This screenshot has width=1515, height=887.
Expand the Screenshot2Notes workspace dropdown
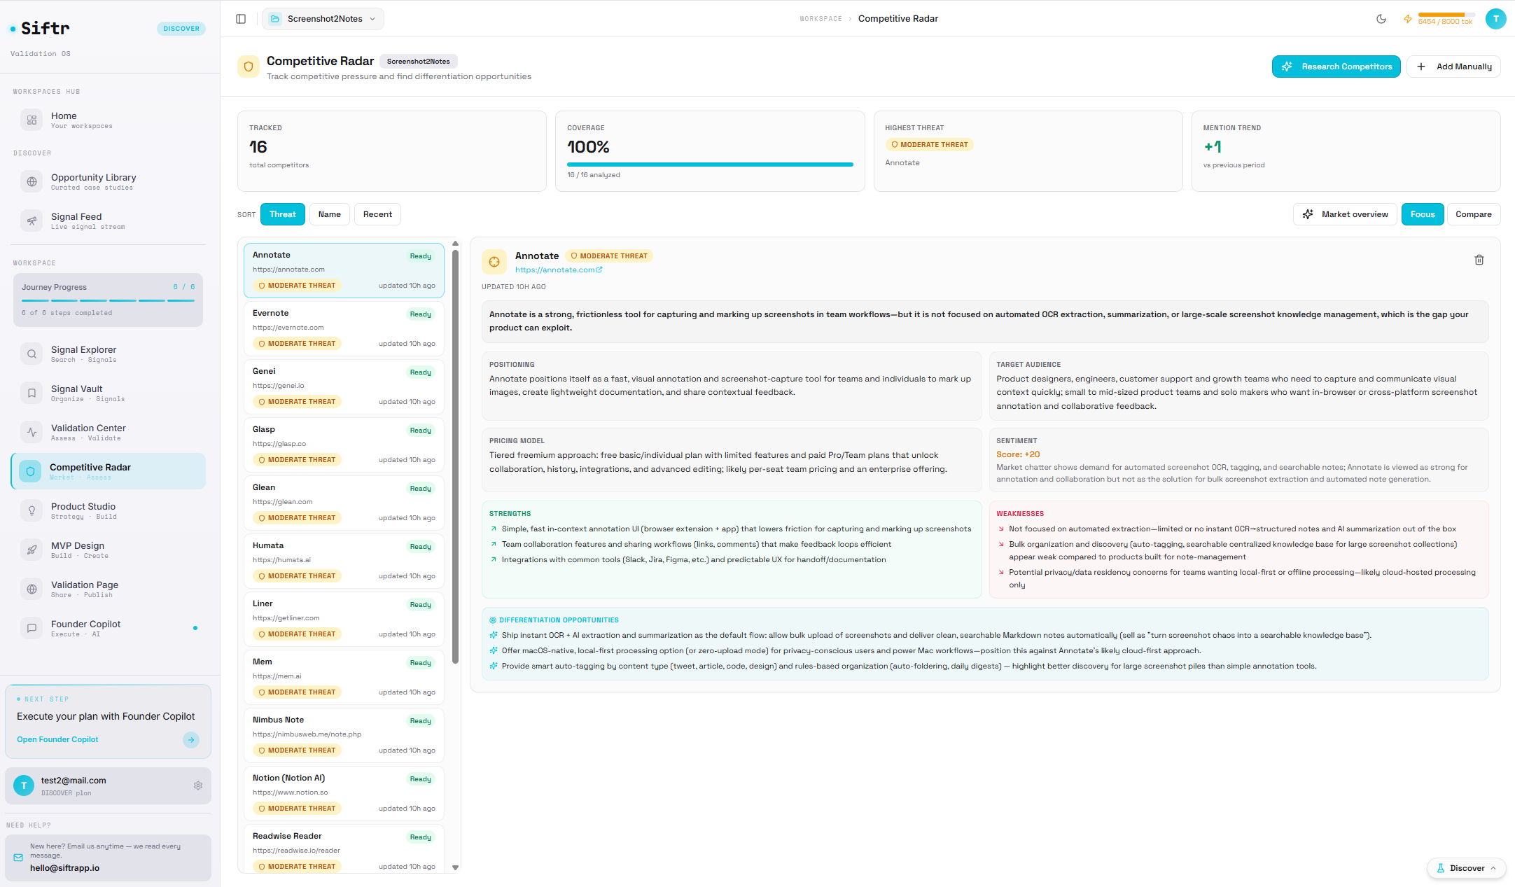pyautogui.click(x=323, y=19)
